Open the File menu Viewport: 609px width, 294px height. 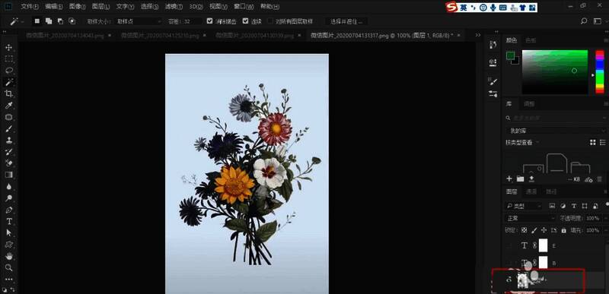pyautogui.click(x=30, y=7)
